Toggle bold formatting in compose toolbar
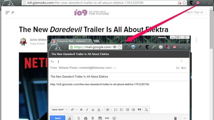Screen dimensions: 214x120 click(x=81, y=110)
